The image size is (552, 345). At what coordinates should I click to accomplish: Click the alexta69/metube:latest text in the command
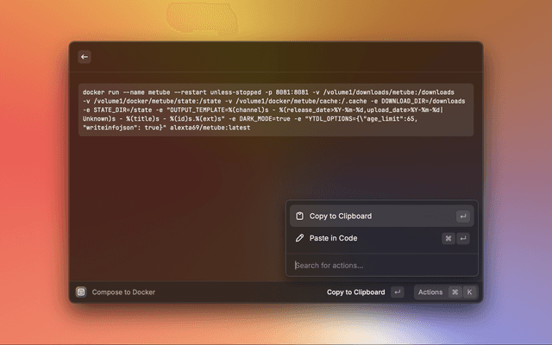pos(205,128)
